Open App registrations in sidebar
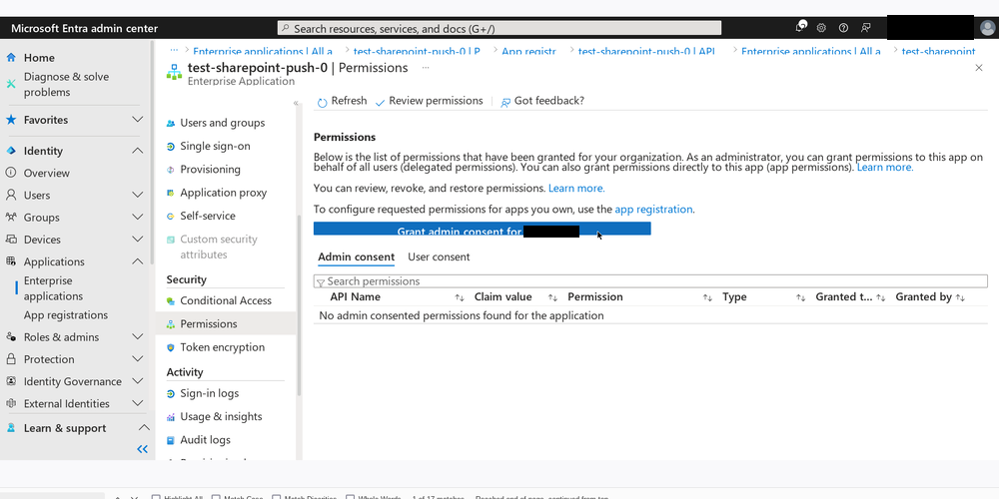This screenshot has height=499, width=999. coord(66,315)
